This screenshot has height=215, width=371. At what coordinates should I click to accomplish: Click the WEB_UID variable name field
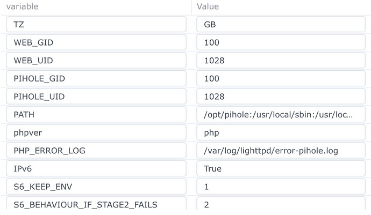tap(96, 61)
